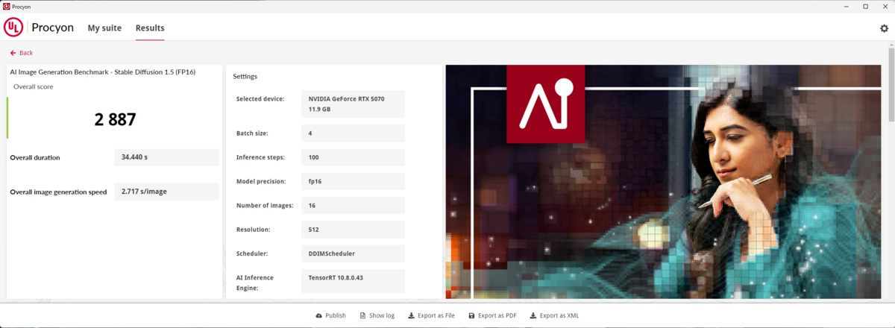The height and width of the screenshot is (328, 895).
Task: Click the overall score 2 887
Action: (x=115, y=119)
